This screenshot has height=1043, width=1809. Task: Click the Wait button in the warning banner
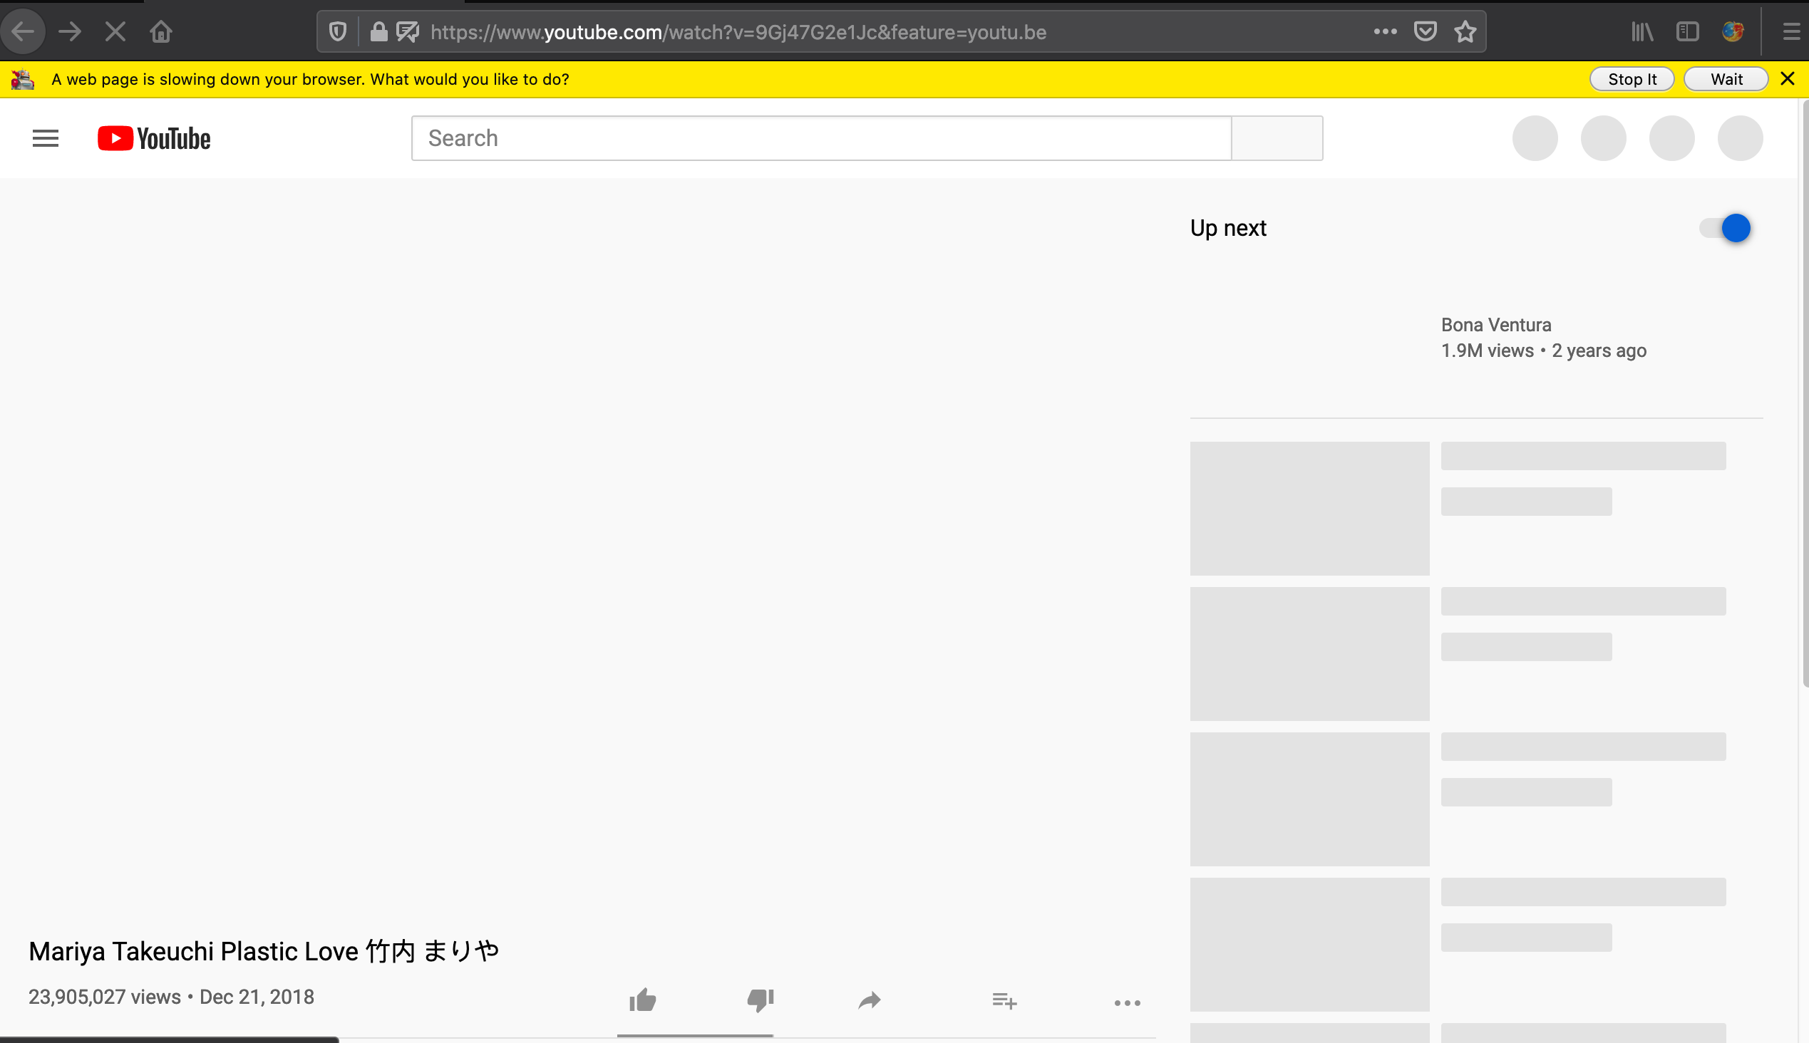1725,79
